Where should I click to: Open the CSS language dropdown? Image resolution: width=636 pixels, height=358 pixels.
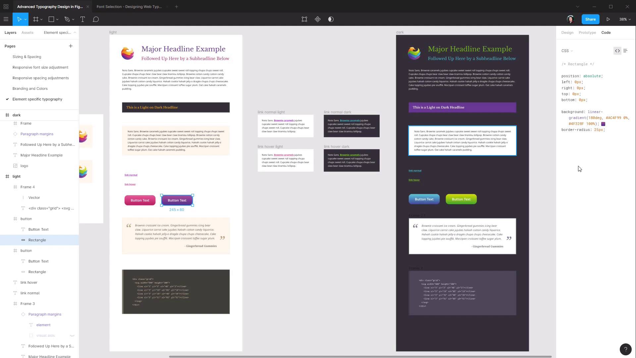point(567,51)
